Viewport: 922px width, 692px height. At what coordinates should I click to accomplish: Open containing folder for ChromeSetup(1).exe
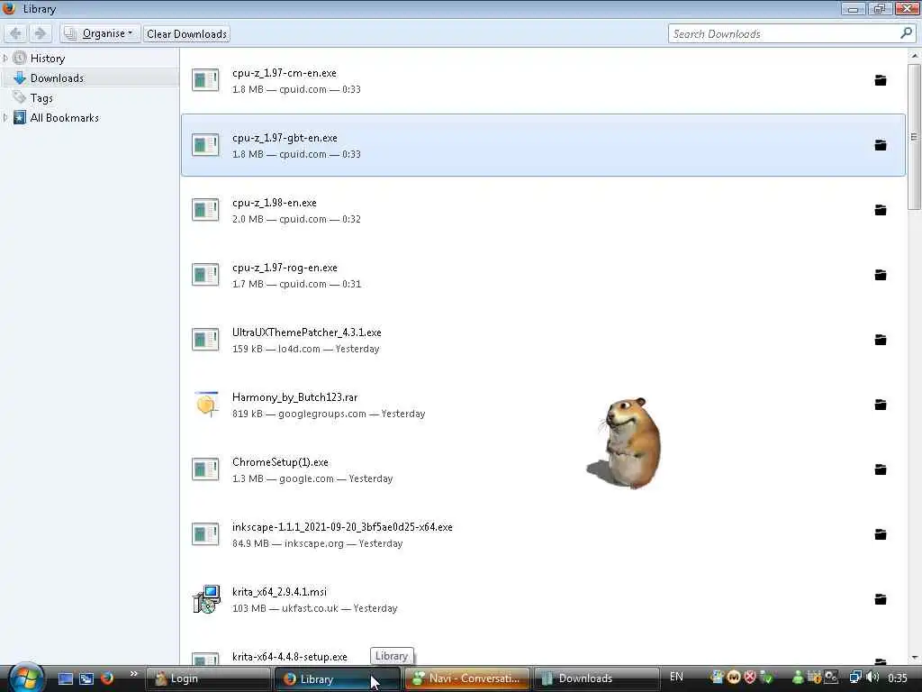881,469
